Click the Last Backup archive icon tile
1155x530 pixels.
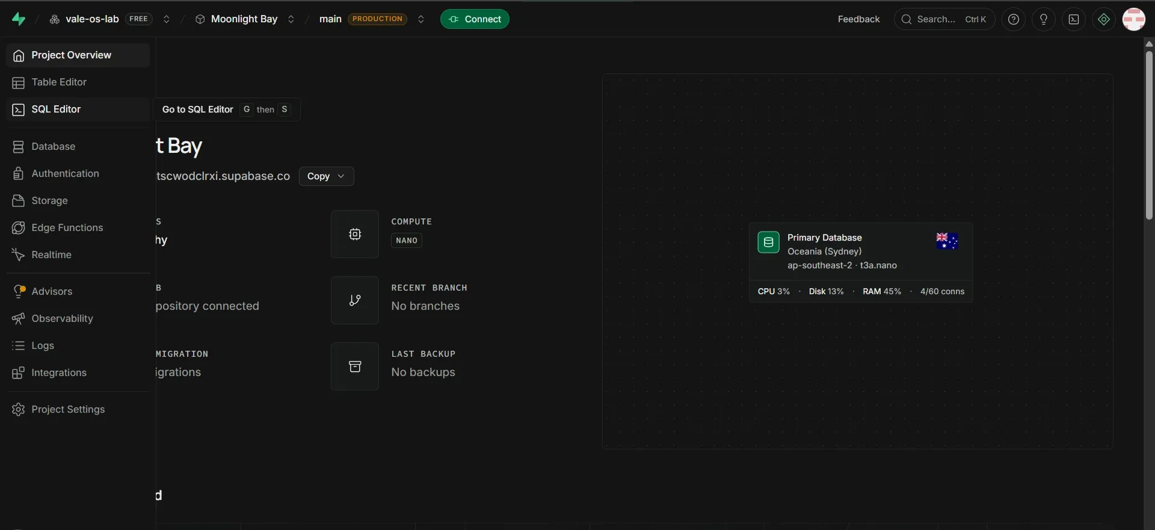(x=355, y=366)
